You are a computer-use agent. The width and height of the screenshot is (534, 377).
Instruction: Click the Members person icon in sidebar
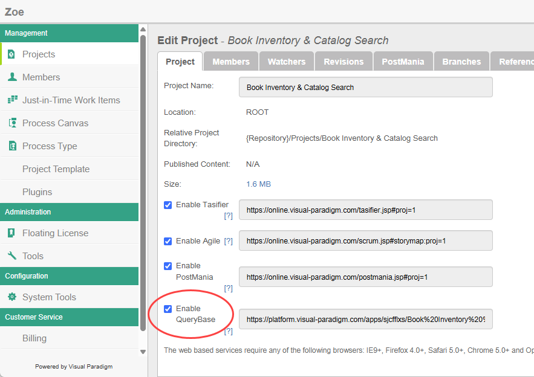click(12, 77)
